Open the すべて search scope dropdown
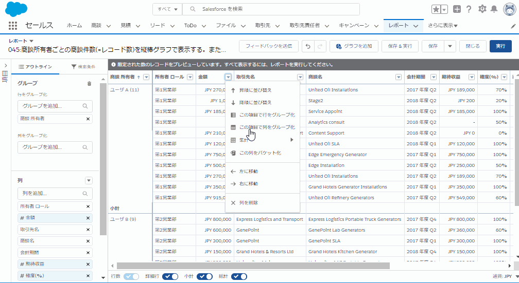The height and width of the screenshot is (283, 519). [x=167, y=9]
